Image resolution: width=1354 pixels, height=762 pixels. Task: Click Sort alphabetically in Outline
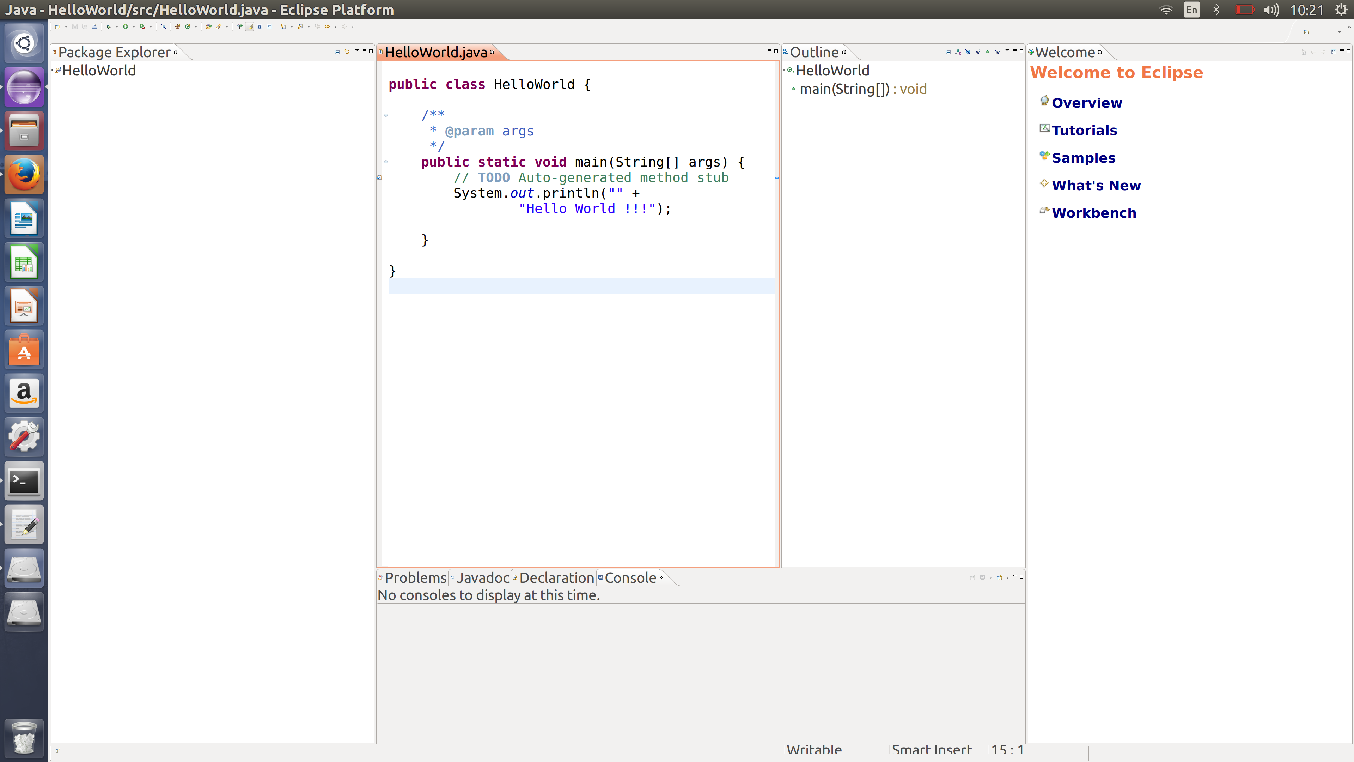(958, 52)
